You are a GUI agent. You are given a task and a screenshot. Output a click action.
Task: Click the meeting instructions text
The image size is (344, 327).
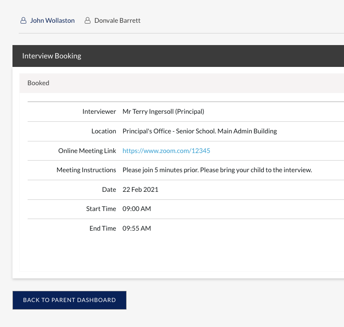pyautogui.click(x=217, y=170)
